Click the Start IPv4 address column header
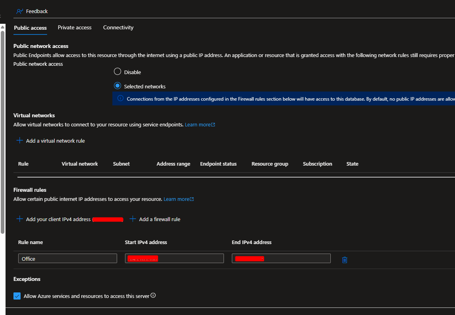The width and height of the screenshot is (455, 315). [x=146, y=242]
